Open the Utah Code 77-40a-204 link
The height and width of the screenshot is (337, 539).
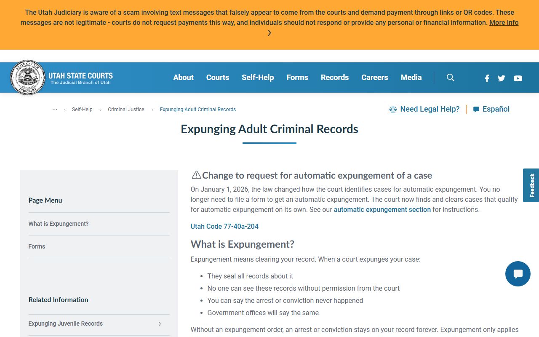pyautogui.click(x=224, y=226)
